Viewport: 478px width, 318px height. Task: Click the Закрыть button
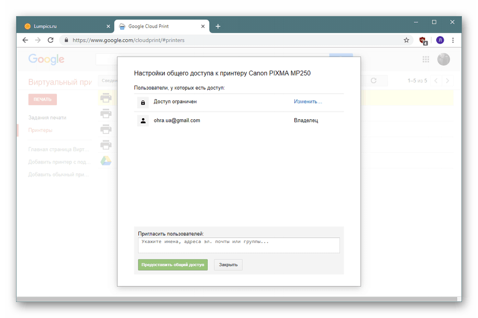pyautogui.click(x=228, y=265)
